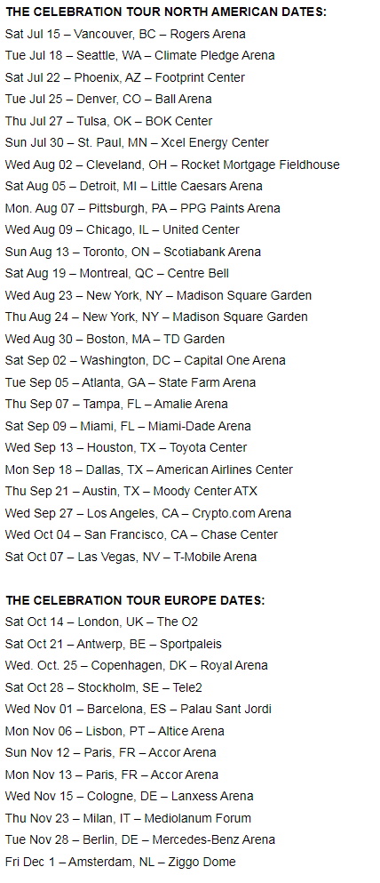This screenshot has height=883, width=380.
Task: Click the Tulsa BOK Center entry
Action: [108, 121]
